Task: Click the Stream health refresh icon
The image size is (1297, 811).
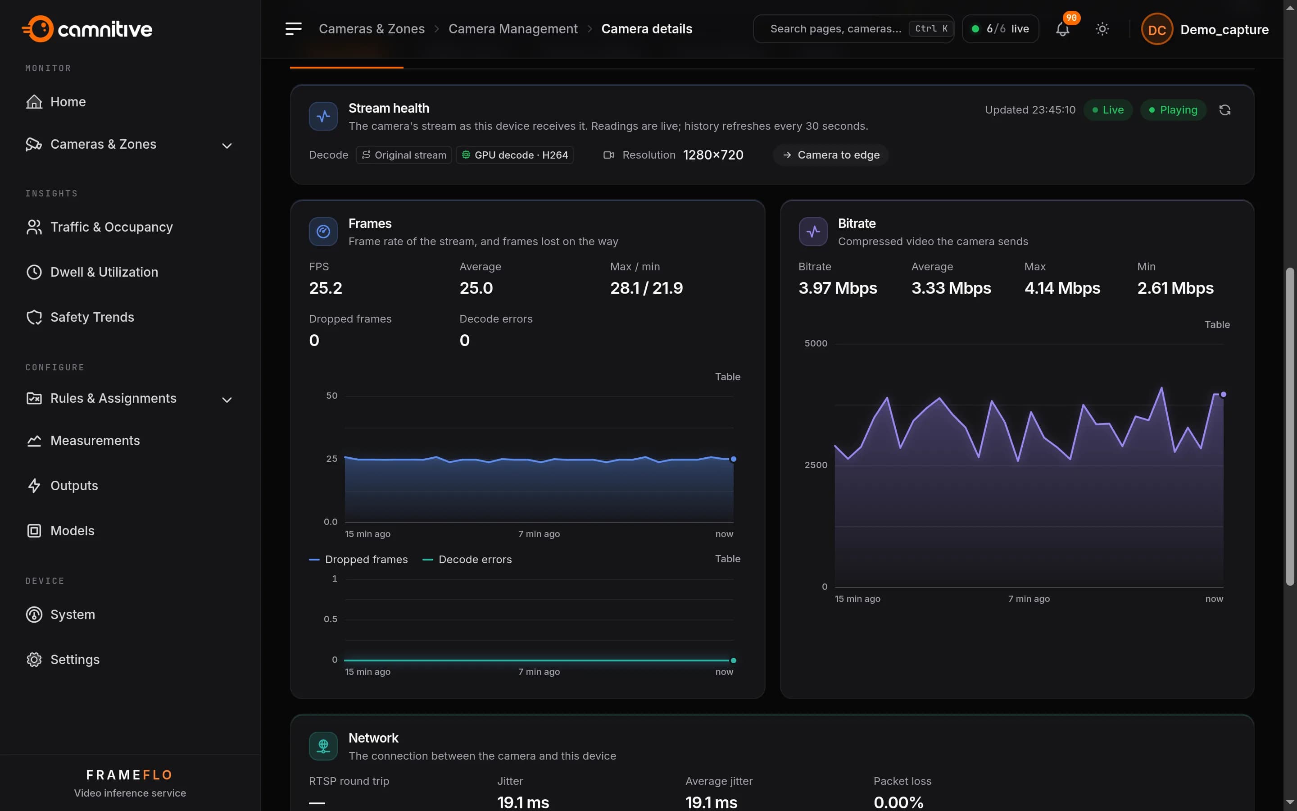Action: [x=1224, y=110]
